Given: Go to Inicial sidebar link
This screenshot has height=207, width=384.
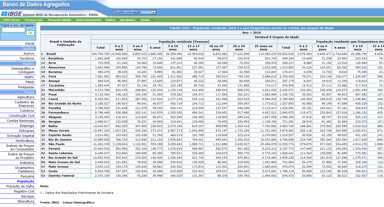Looking at the screenshot, I should (29, 43).
